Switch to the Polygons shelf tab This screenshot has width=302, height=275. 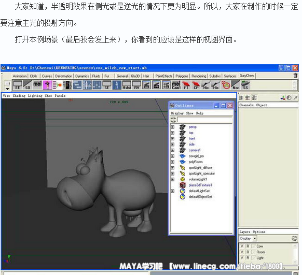click(x=182, y=76)
